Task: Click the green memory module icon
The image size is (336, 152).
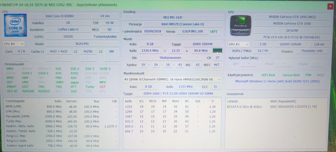Action: coord(218,51)
